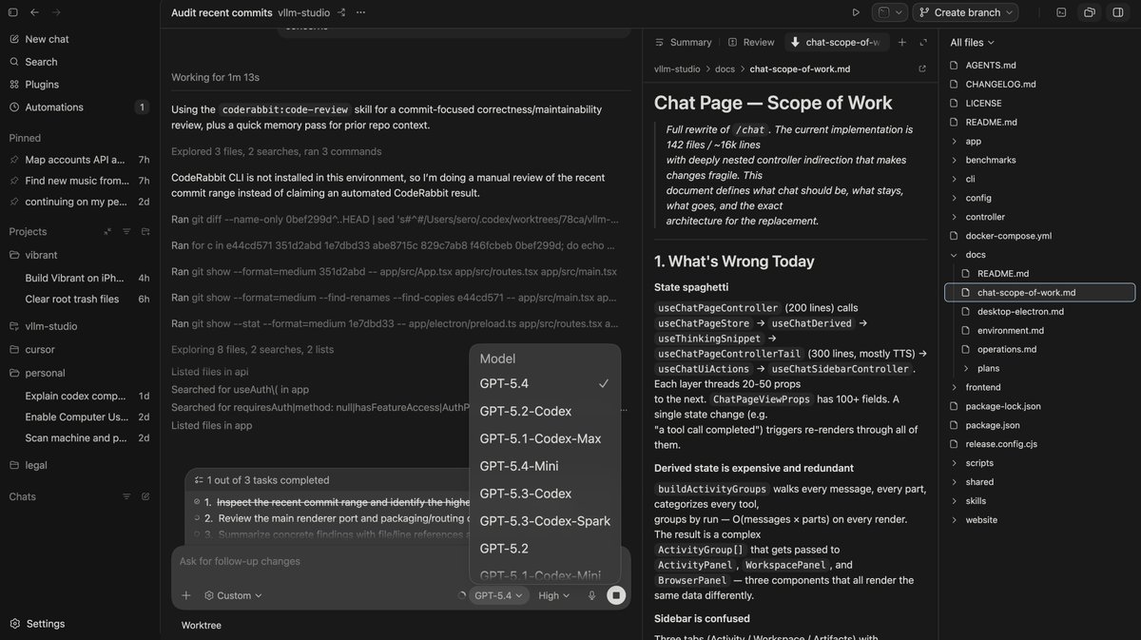This screenshot has width=1141, height=640.
Task: Open package-lock.json file
Action: point(1003,406)
